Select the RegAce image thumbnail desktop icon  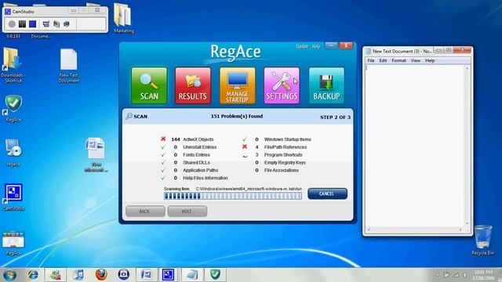click(13, 244)
